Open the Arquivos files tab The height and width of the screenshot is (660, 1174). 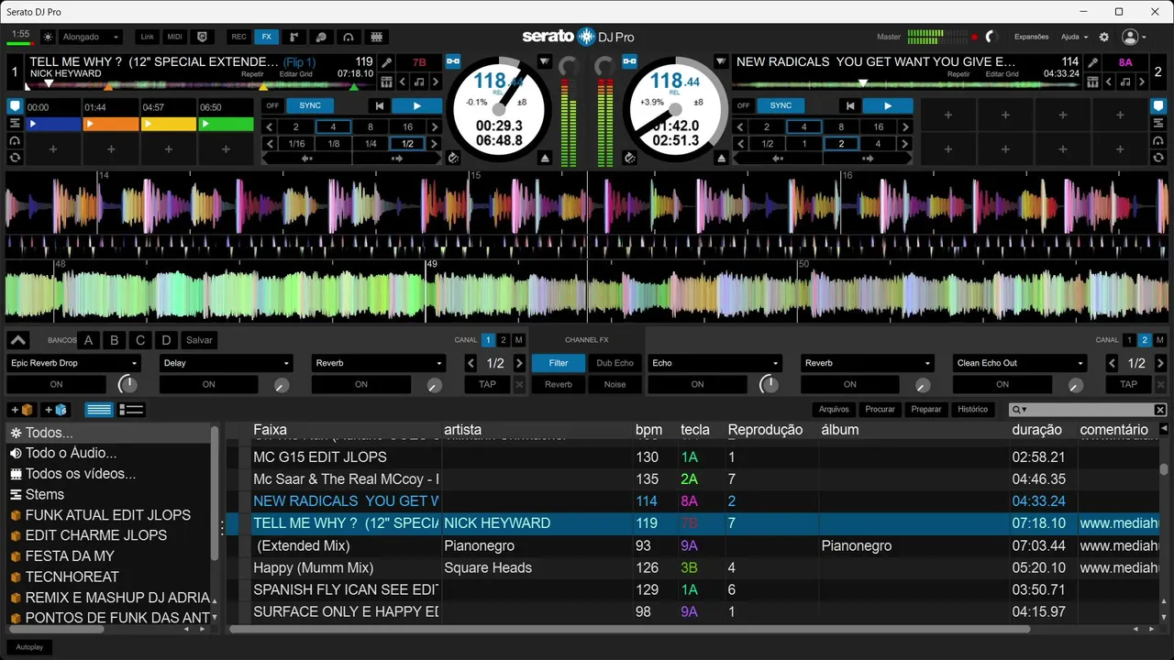pos(834,410)
